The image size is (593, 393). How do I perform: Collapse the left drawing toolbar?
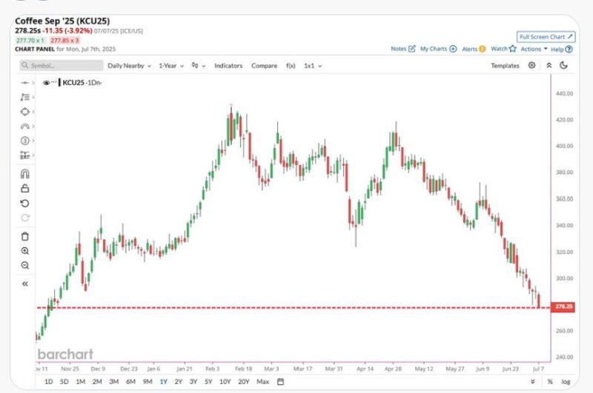[24, 283]
